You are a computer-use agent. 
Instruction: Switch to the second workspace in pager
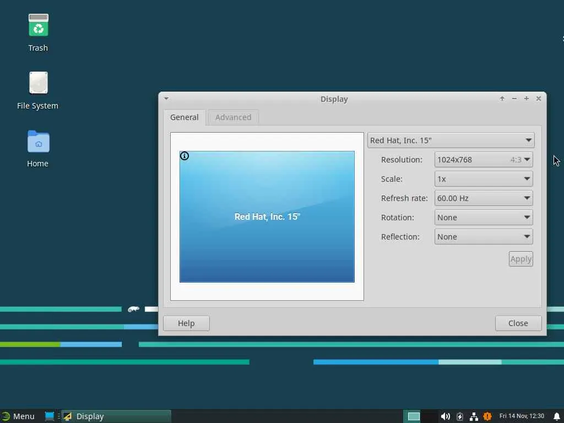pyautogui.click(x=429, y=416)
